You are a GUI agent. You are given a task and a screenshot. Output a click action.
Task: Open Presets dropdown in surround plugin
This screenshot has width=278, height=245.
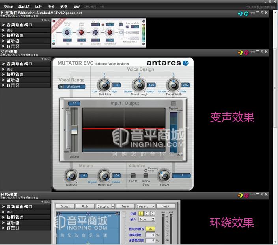(x=146, y=206)
